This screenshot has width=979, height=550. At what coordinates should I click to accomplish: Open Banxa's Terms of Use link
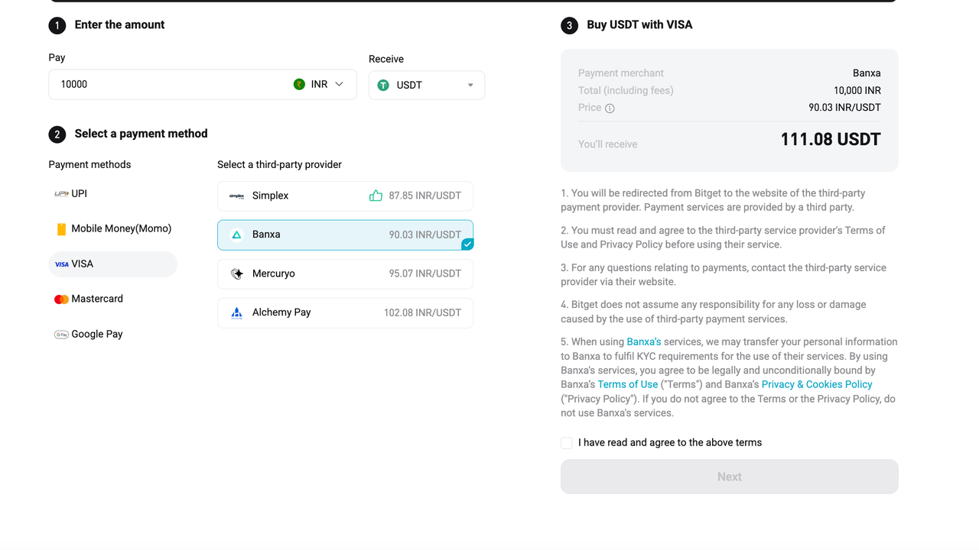point(628,385)
